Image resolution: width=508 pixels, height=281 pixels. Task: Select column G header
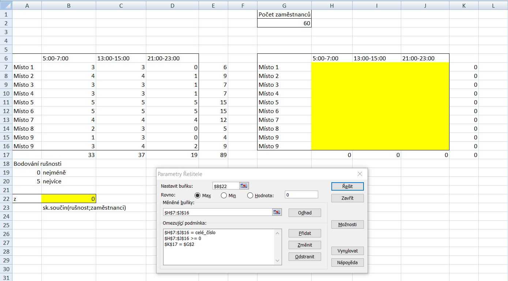tap(284, 5)
